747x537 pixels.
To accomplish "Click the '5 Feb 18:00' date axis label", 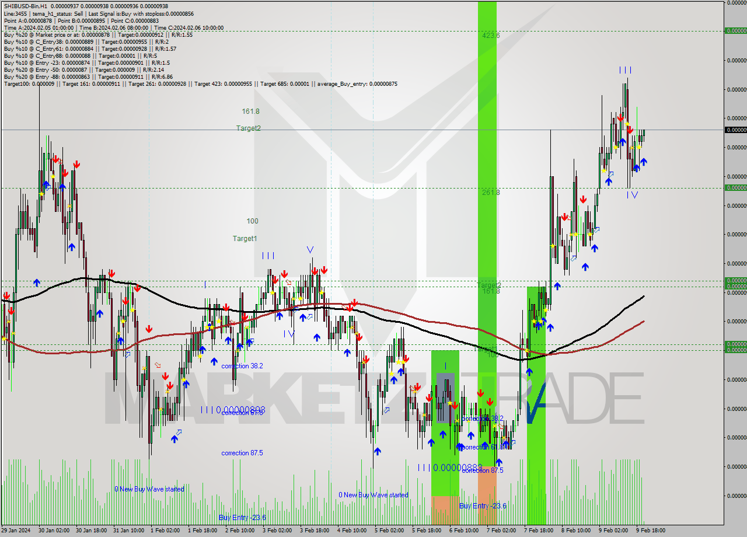I will point(427,531).
